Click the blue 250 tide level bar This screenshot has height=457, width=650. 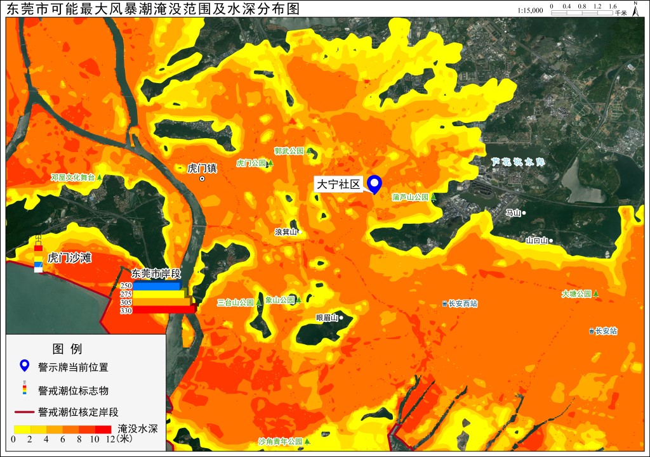coord(157,286)
